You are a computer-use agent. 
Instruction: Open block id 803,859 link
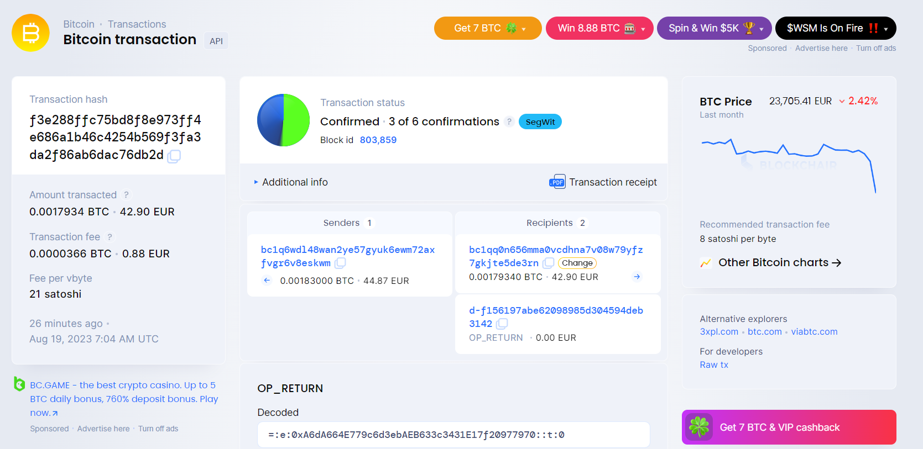378,140
